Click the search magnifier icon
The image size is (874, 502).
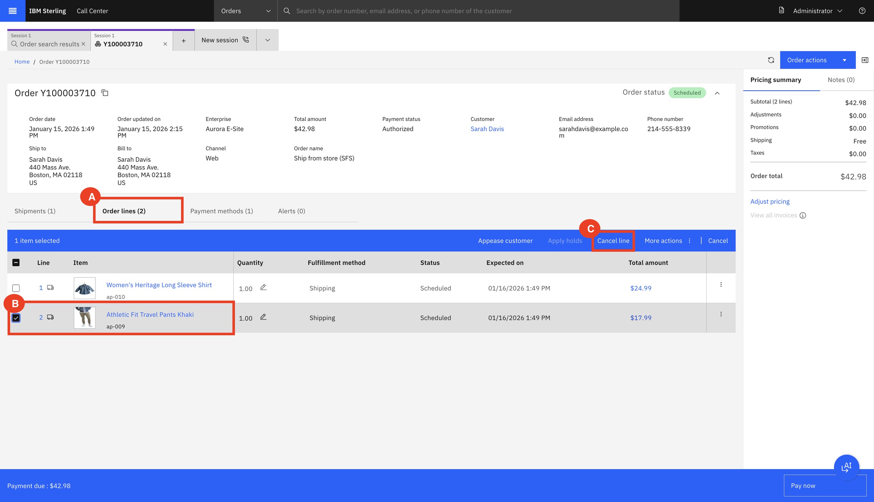(286, 11)
